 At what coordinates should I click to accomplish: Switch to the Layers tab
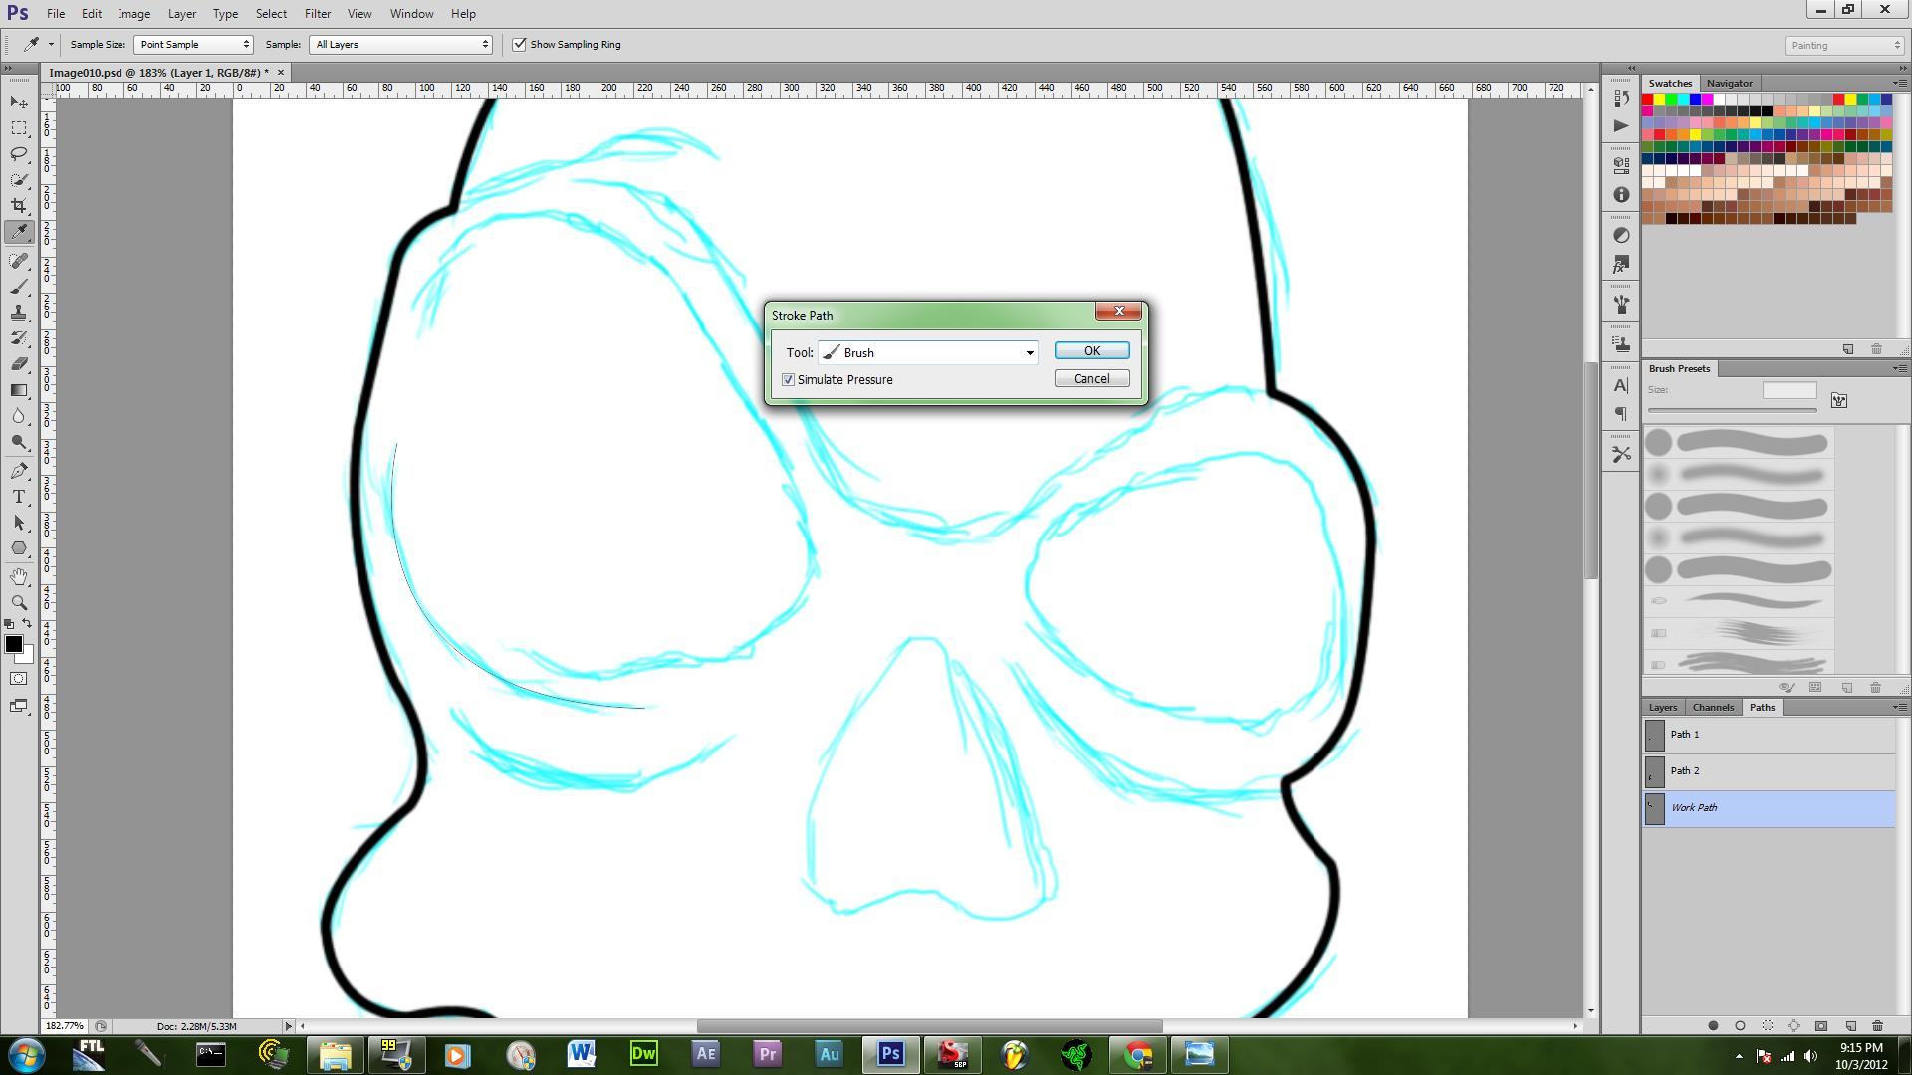[x=1662, y=707]
